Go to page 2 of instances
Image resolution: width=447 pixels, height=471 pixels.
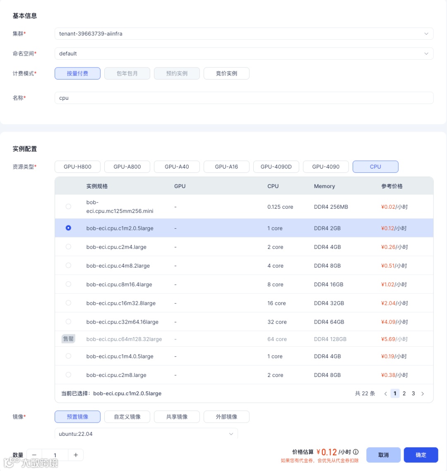point(404,394)
